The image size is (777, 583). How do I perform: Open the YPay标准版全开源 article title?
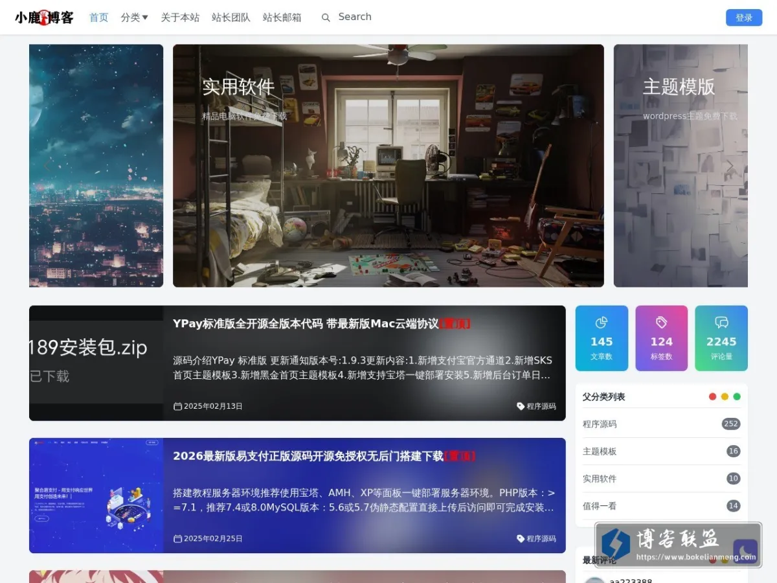322,323
